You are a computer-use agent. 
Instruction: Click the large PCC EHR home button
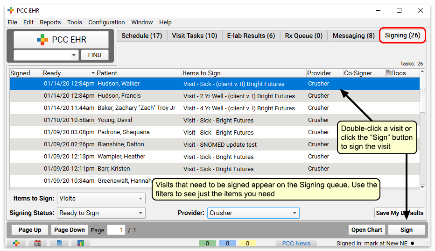(61, 40)
